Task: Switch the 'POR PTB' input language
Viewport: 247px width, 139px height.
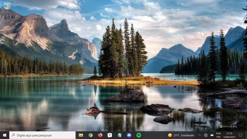Action: pos(218,135)
